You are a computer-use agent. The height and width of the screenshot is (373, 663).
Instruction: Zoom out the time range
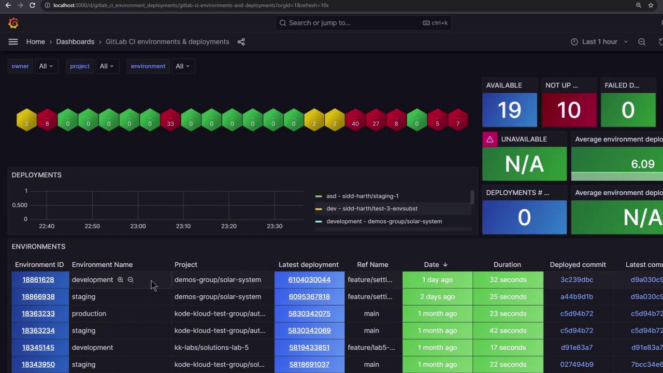(642, 41)
